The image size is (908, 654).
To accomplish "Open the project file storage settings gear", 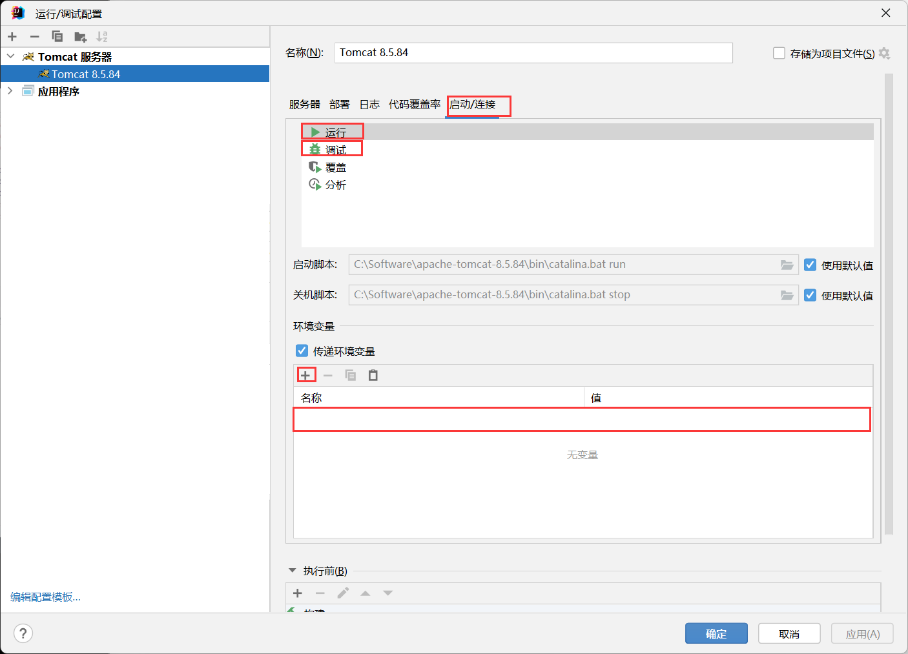I will point(885,53).
